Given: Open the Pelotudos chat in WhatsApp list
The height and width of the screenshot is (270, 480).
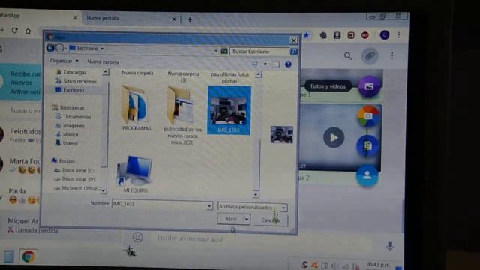Looking at the screenshot, I should coord(20,136).
